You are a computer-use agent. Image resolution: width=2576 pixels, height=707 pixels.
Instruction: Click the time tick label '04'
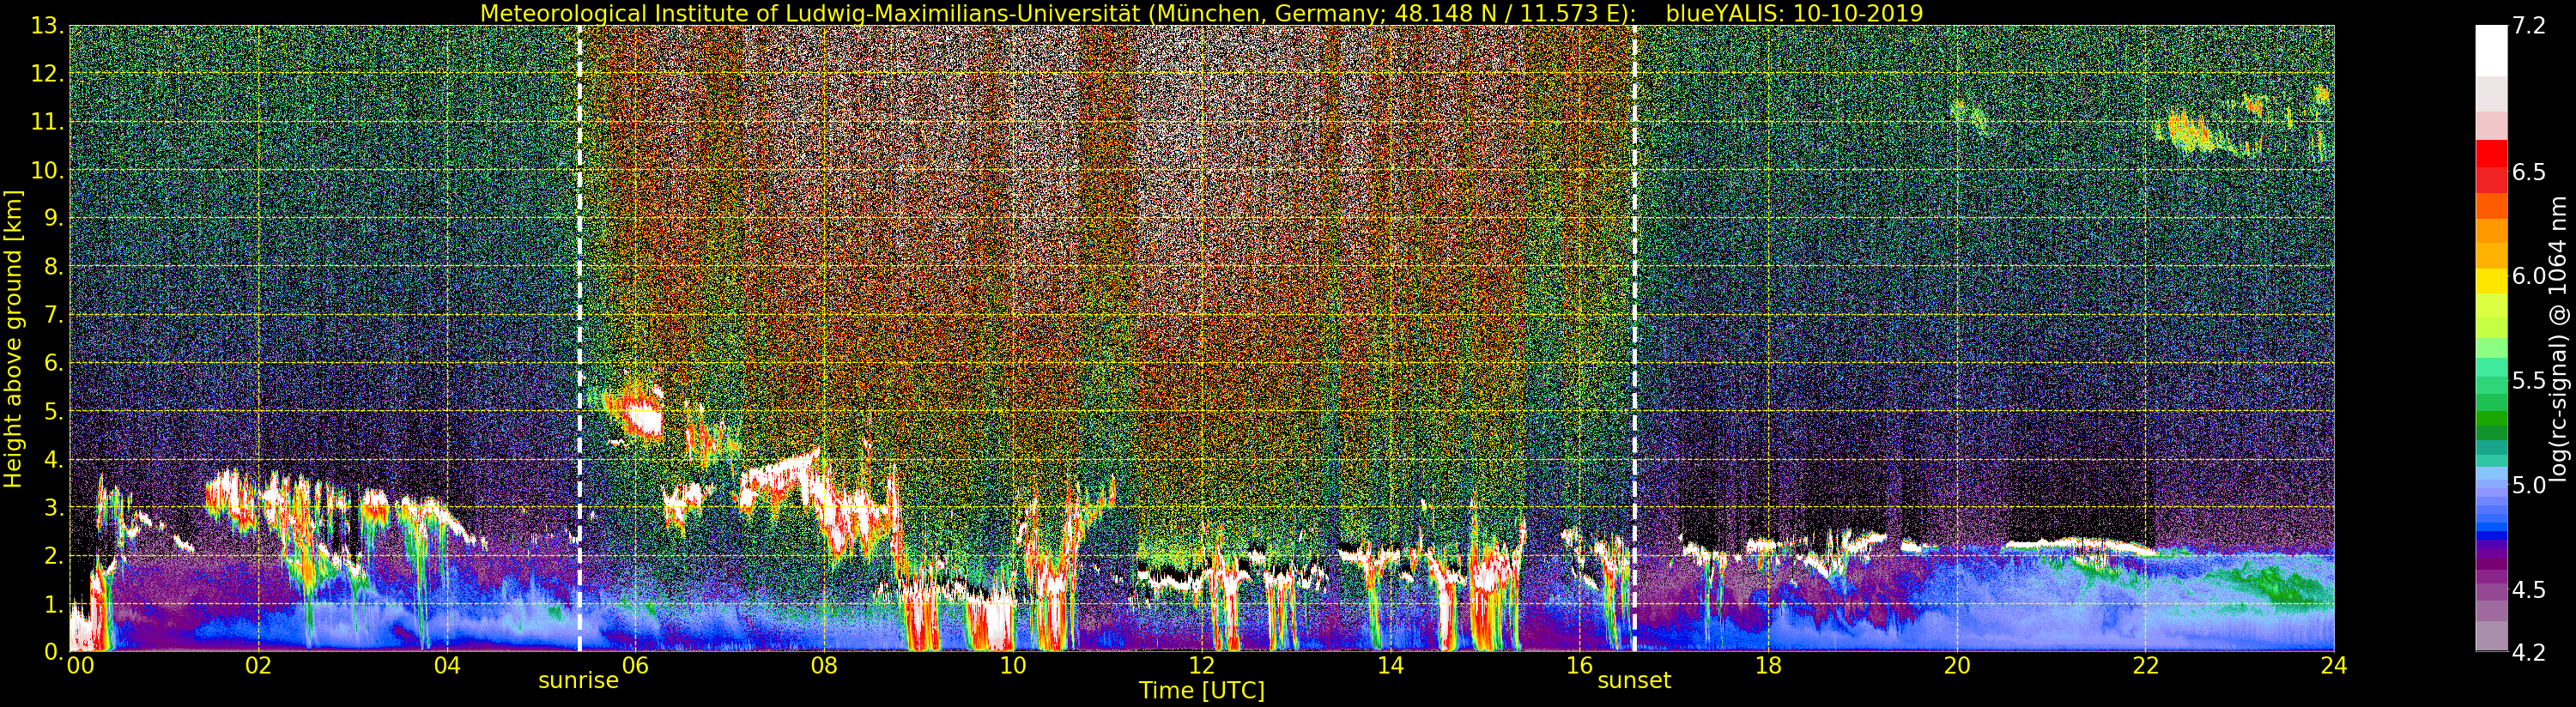tap(447, 666)
